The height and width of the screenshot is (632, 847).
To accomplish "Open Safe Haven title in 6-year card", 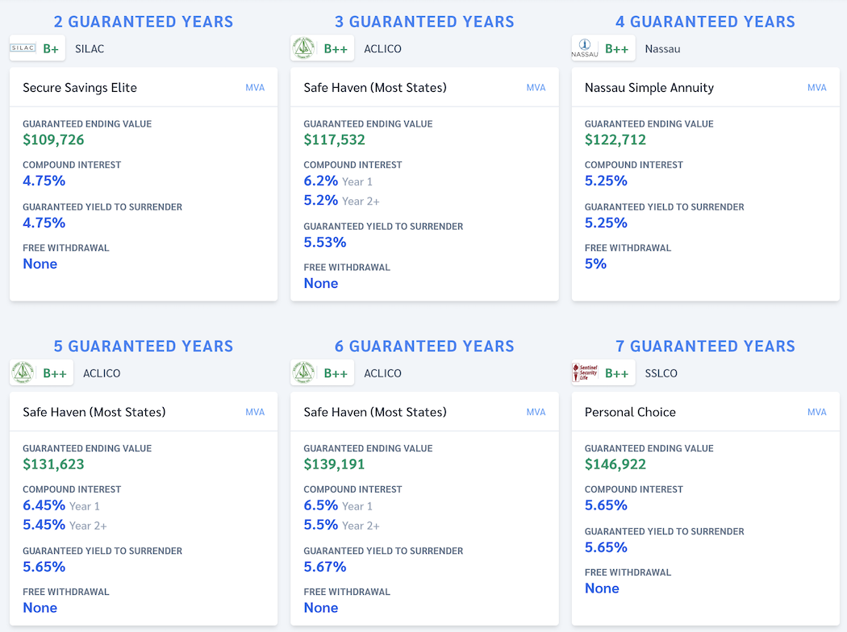I will [374, 412].
